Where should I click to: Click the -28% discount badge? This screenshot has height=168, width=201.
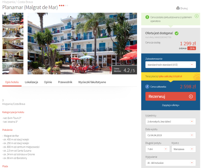192,48
